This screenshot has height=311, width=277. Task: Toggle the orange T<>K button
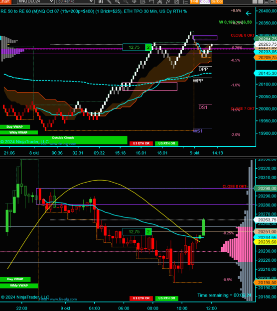[194, 1]
